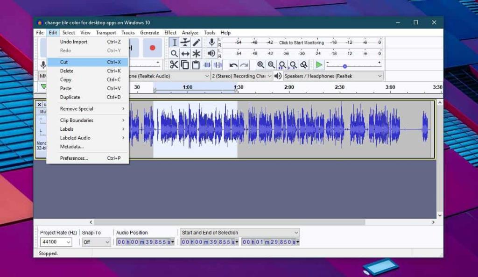Select the Time Shift tool
This screenshot has width=478, height=277.
(x=185, y=53)
